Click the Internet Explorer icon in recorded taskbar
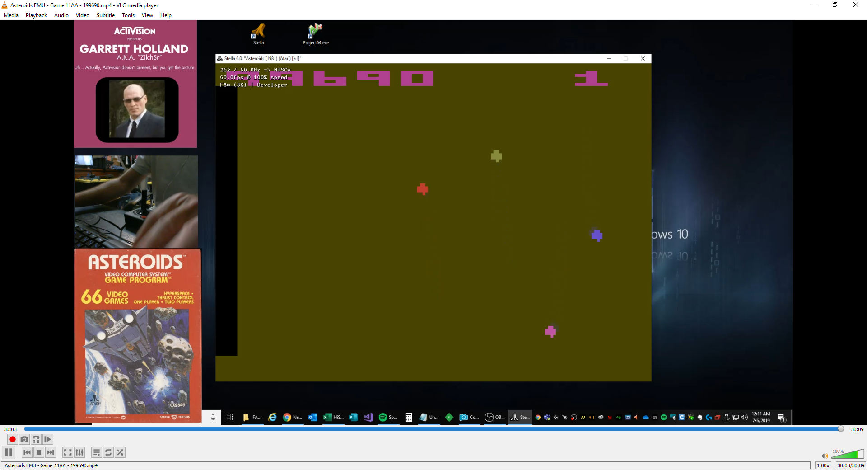 click(x=272, y=417)
